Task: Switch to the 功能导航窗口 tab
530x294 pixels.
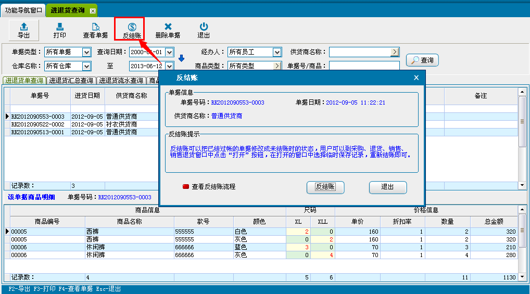Action: [23, 10]
